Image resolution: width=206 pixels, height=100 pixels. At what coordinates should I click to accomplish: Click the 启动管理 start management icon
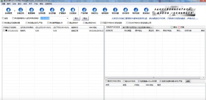click(x=9, y=10)
